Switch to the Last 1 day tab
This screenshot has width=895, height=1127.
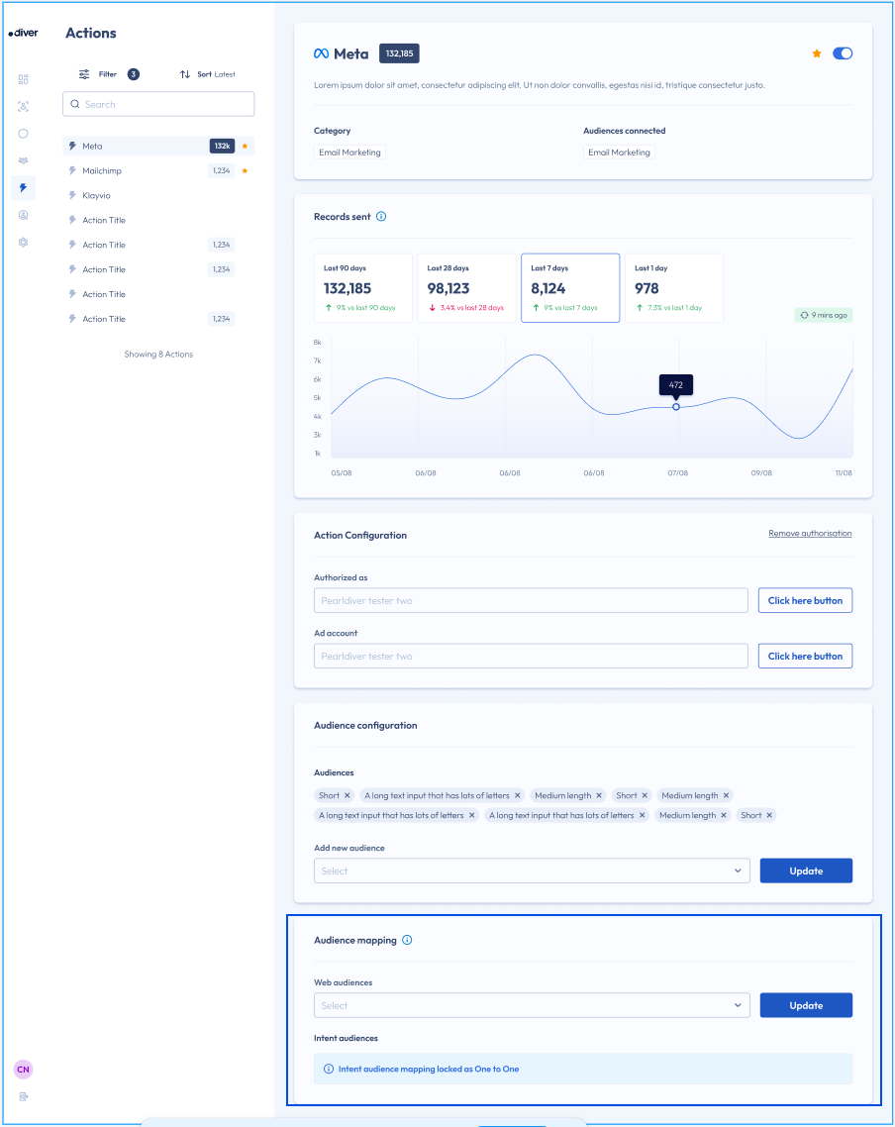click(673, 288)
